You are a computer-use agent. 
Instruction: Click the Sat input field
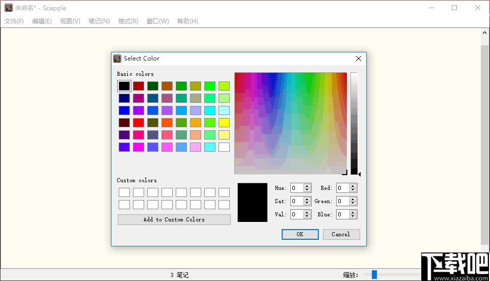(297, 201)
